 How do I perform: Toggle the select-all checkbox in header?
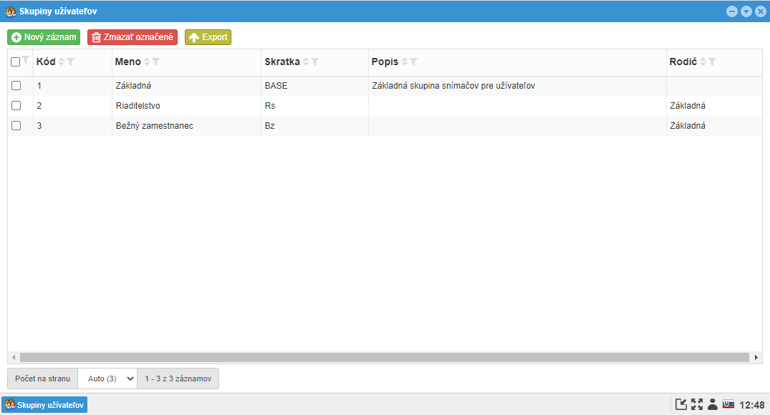tap(15, 62)
